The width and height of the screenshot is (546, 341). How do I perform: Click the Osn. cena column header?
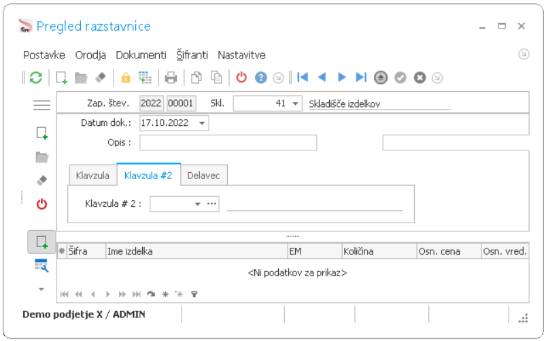(x=449, y=251)
